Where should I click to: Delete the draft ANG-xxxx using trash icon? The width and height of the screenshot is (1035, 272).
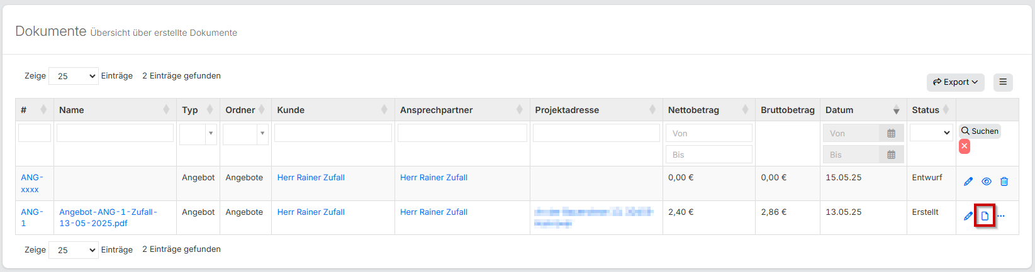pyautogui.click(x=1004, y=182)
